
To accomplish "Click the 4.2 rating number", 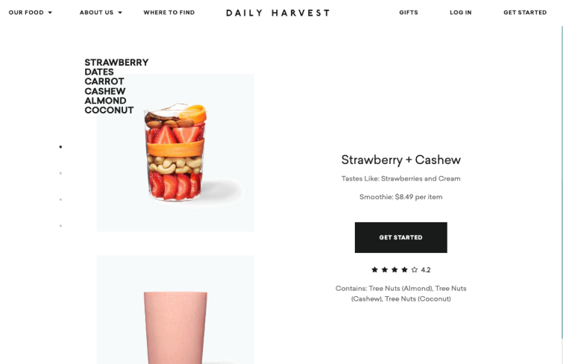I will pyautogui.click(x=426, y=270).
